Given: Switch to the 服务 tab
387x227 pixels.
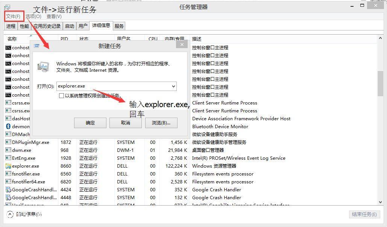Looking at the screenshot, I should pos(119,26).
